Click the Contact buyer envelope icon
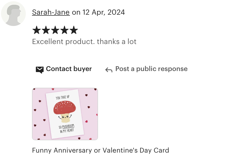The image size is (244, 158). point(40,70)
